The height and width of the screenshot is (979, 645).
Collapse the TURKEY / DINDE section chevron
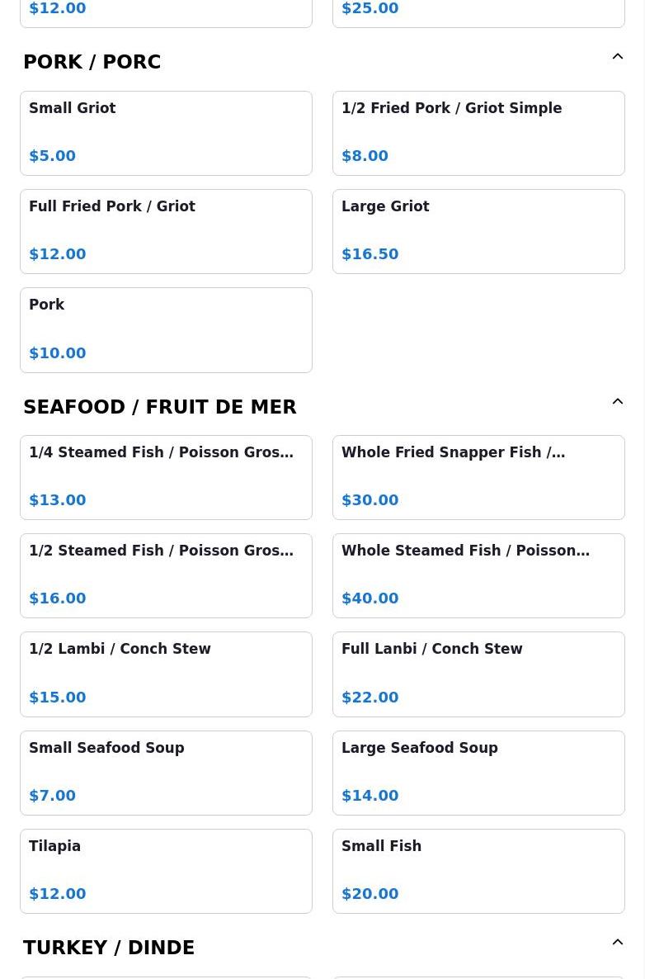click(x=618, y=942)
